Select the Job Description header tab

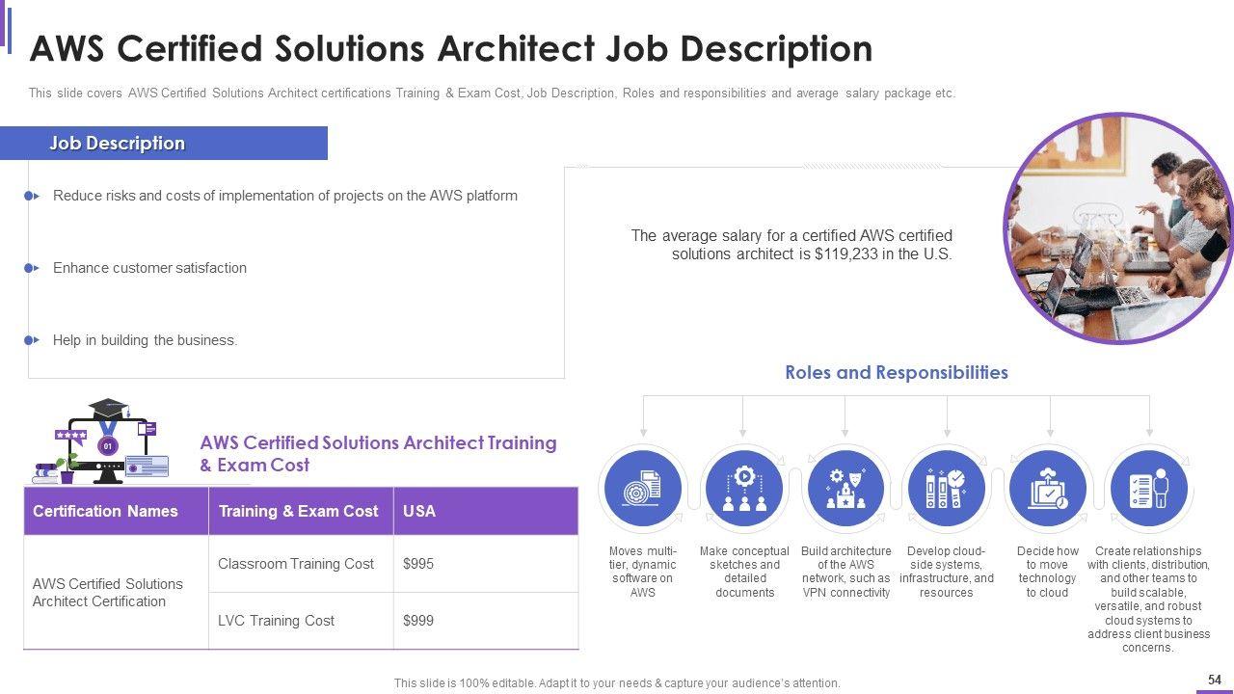[x=164, y=144]
